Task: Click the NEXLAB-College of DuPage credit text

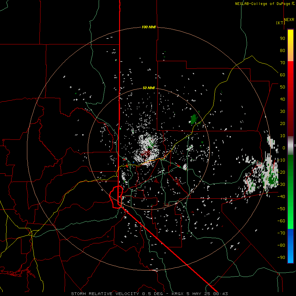Action: [265, 4]
